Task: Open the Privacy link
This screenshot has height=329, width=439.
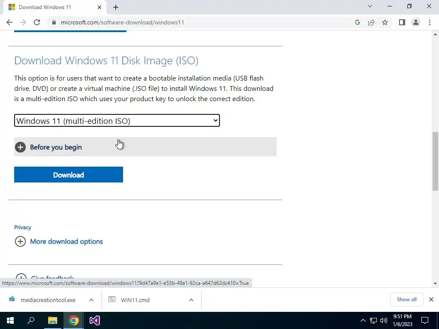Action: [23, 227]
